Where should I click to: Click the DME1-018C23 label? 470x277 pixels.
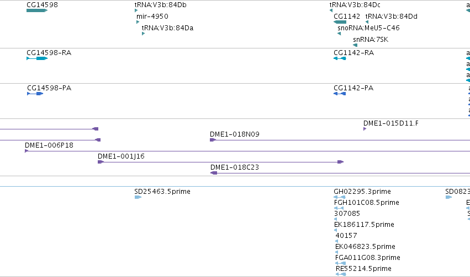(x=235, y=167)
